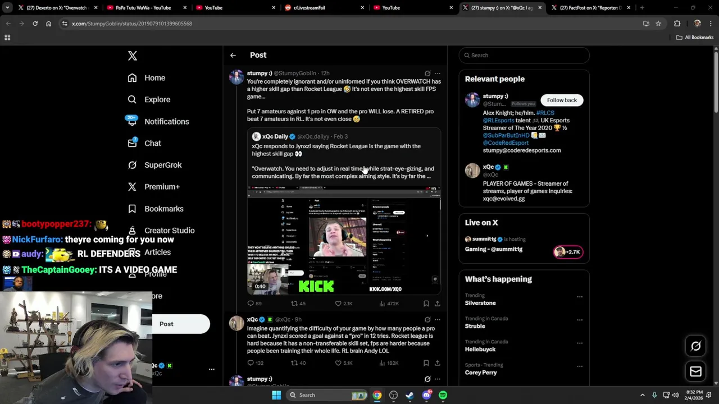Image resolution: width=719 pixels, height=404 pixels.
Task: Bookmark this page with star icon
Action: pyautogui.click(x=658, y=24)
